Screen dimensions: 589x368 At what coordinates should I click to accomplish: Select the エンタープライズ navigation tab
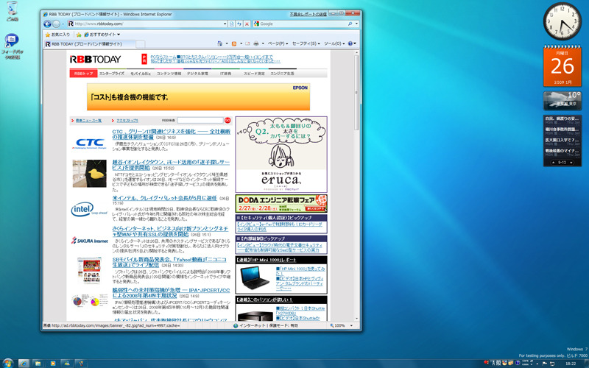(112, 74)
